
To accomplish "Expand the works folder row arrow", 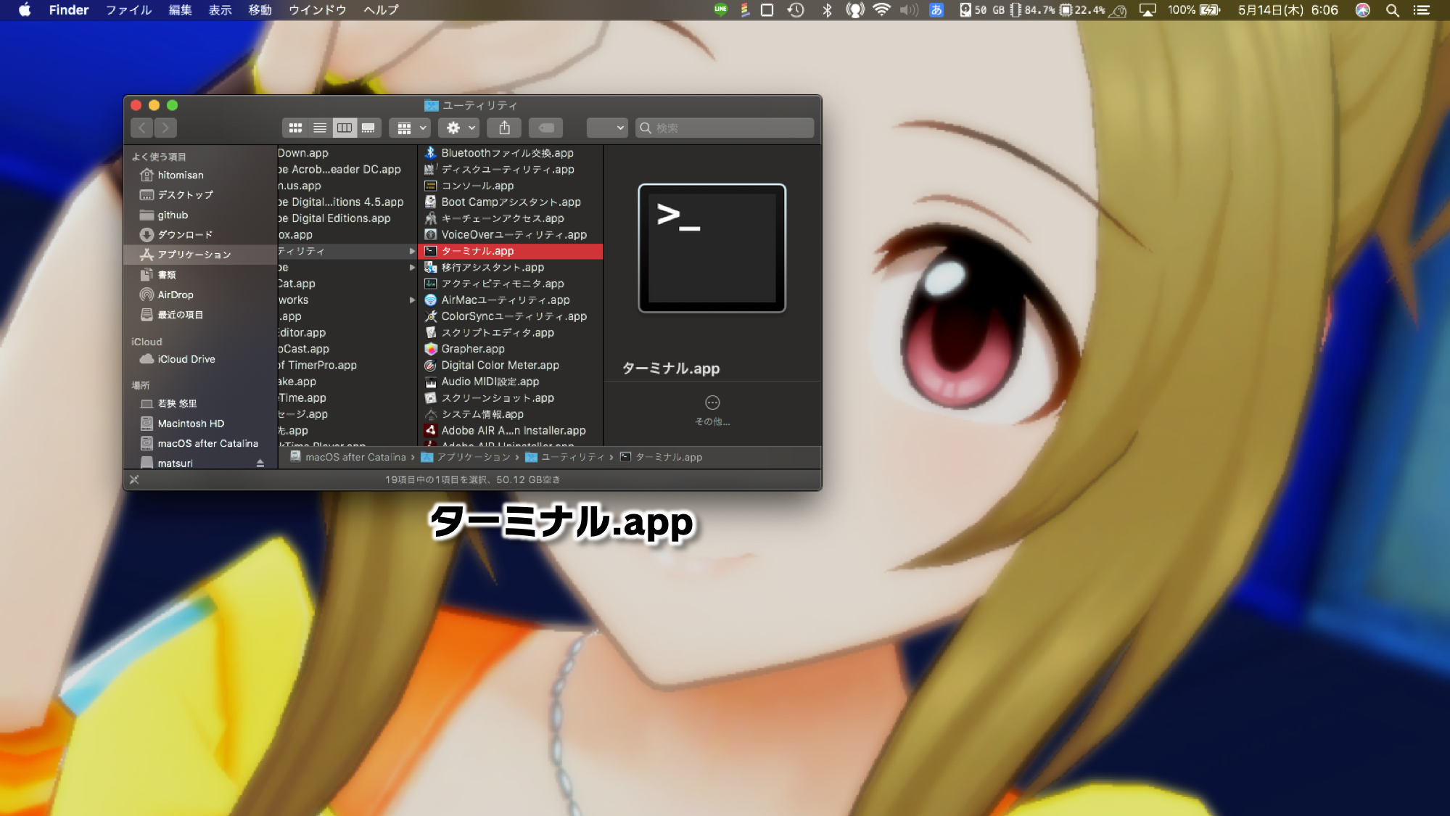I will point(412,300).
